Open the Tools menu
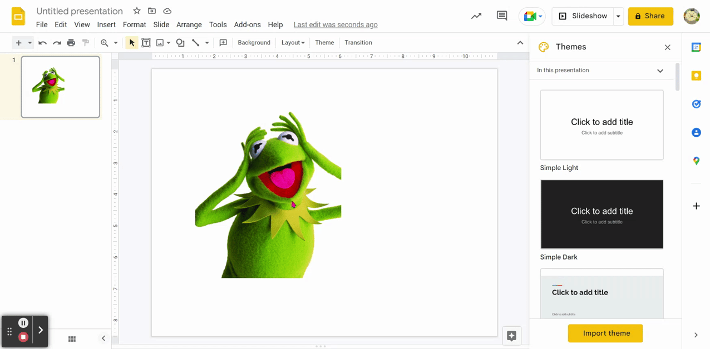 [x=218, y=24]
